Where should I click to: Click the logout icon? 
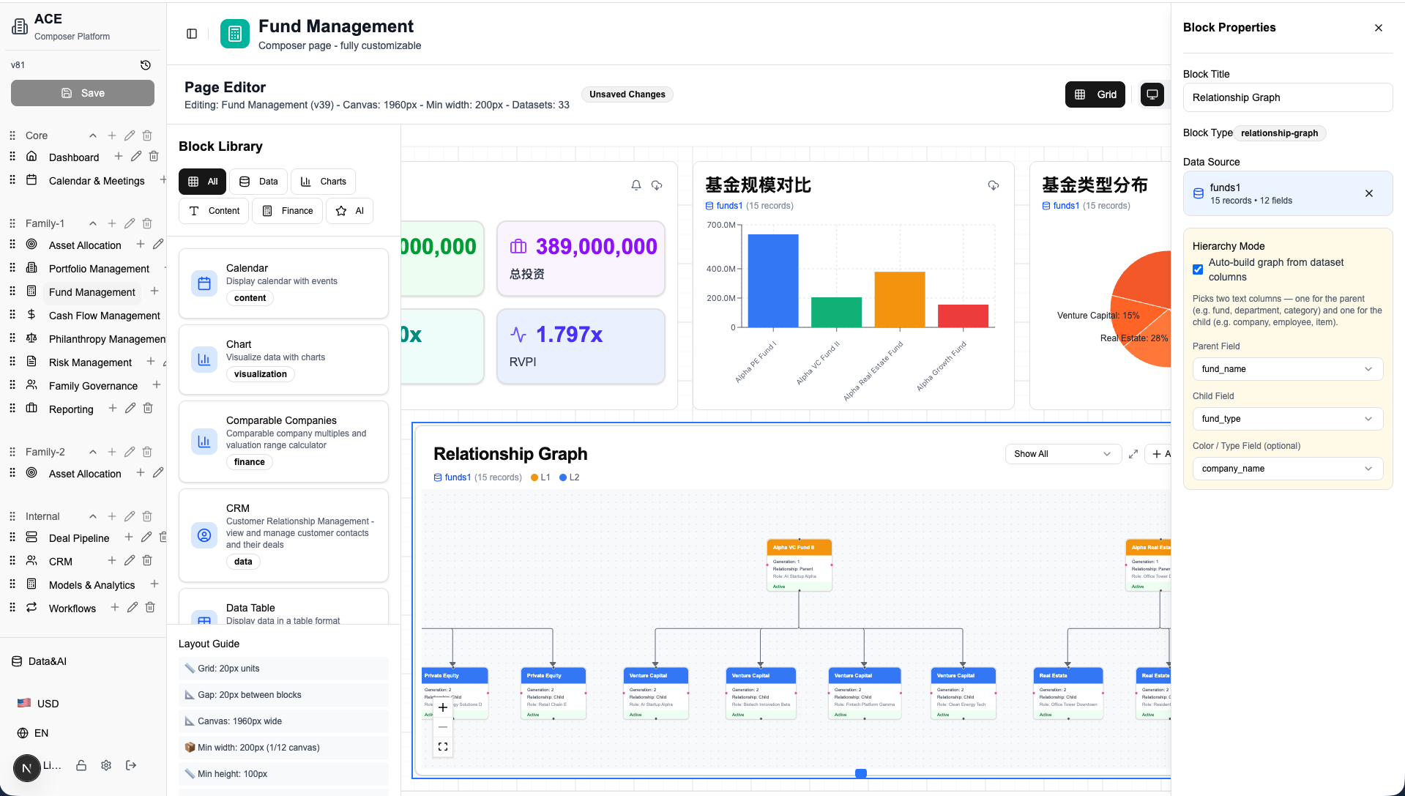point(131,765)
